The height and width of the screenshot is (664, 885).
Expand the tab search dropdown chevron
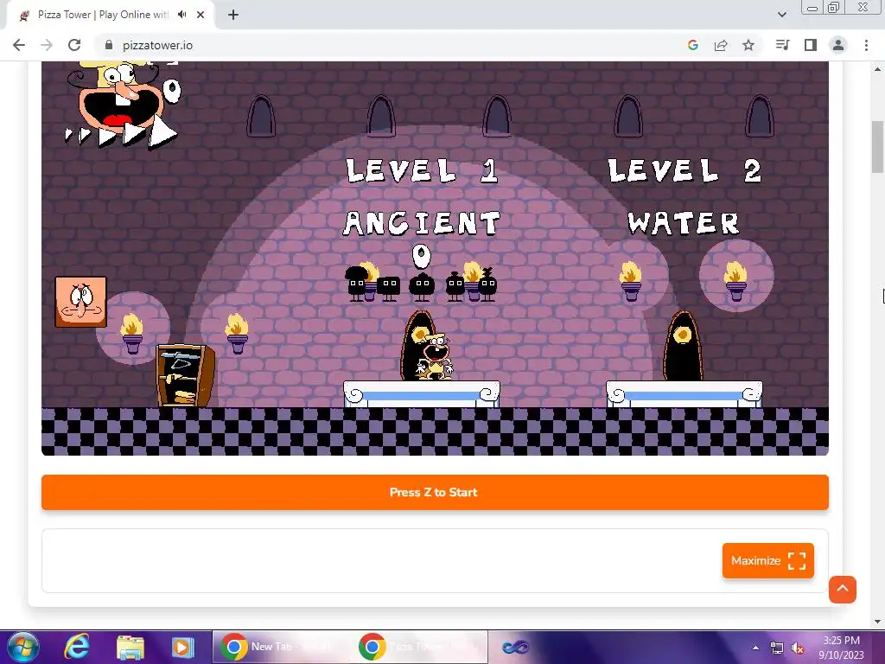click(x=781, y=15)
